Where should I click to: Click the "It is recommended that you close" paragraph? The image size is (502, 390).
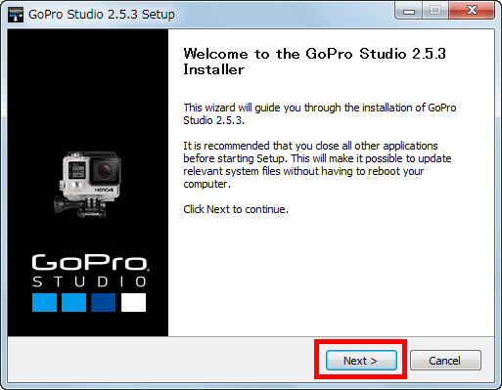pos(317,164)
